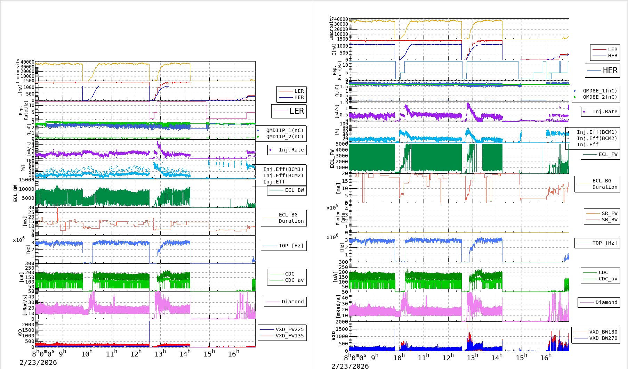Click the SR_BW red line swatch
This screenshot has width=628, height=369.
click(x=593, y=220)
